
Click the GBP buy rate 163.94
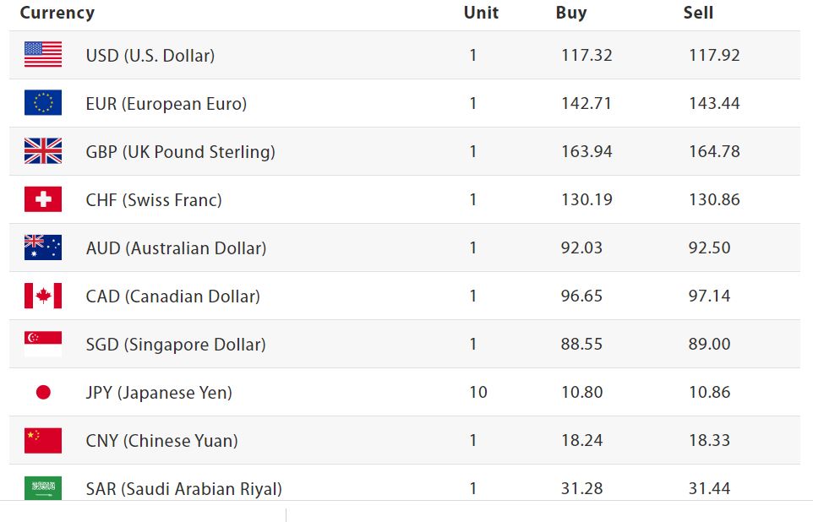pos(587,152)
